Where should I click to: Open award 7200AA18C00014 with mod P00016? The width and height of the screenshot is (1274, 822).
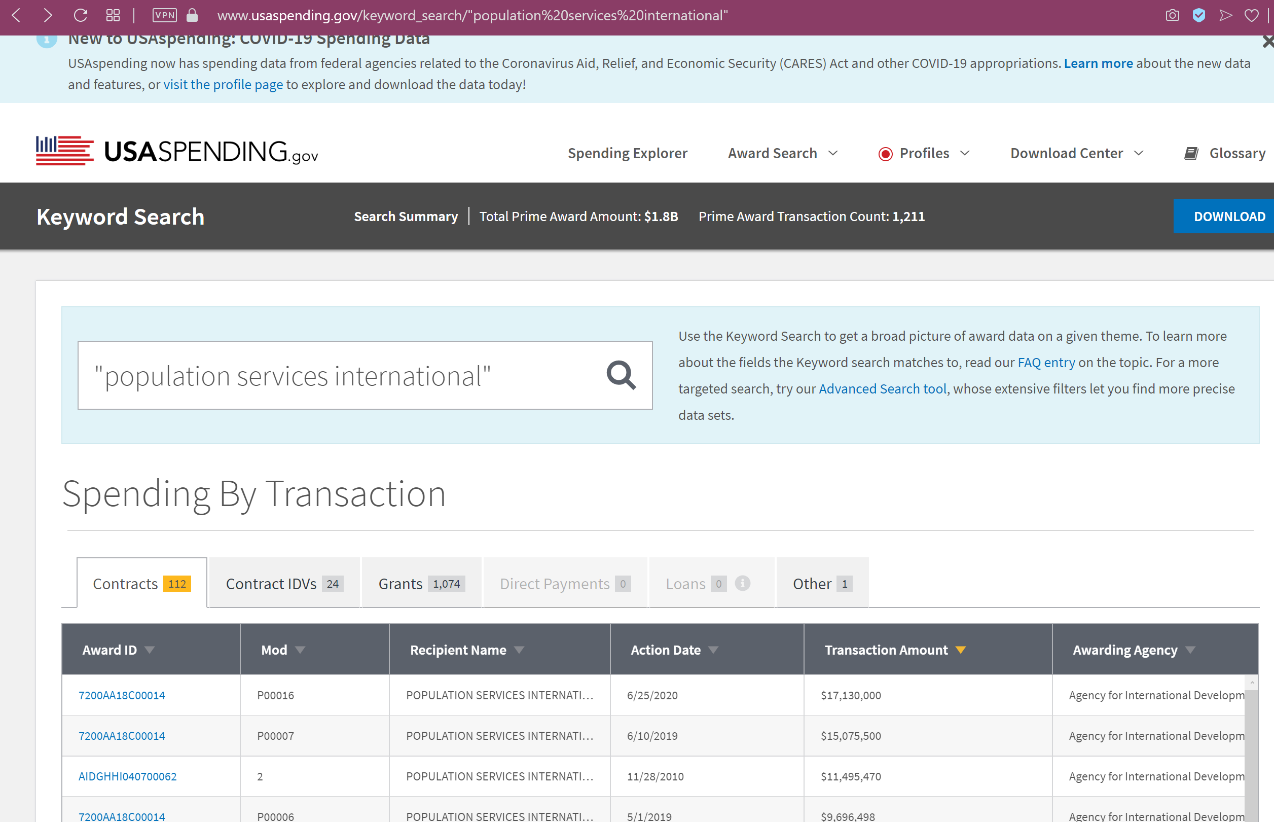[x=122, y=696]
